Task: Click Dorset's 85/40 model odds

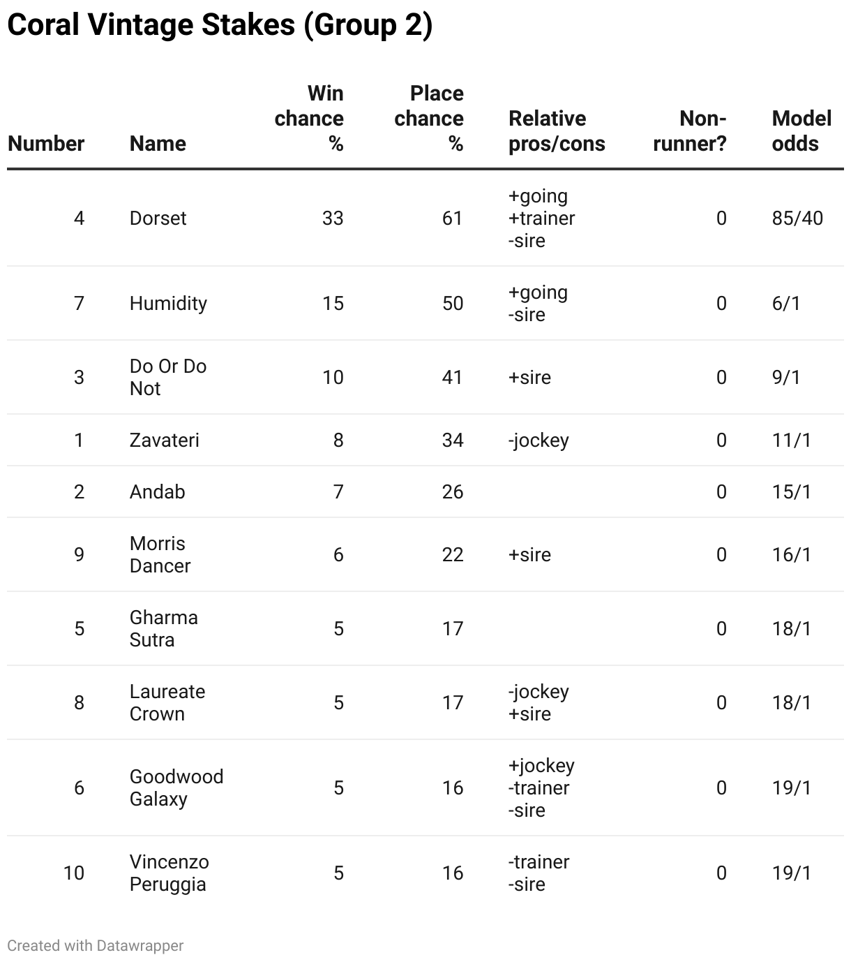Action: coord(797,219)
